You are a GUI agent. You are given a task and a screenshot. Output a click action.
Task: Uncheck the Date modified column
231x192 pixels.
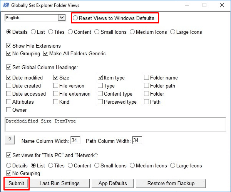9,78
